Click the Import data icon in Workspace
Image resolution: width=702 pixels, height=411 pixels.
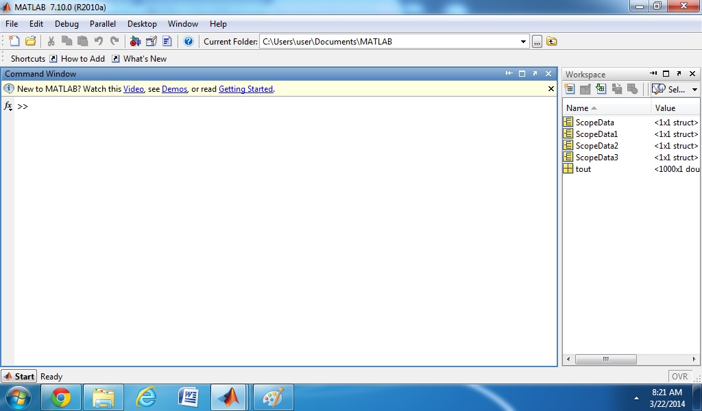click(601, 89)
